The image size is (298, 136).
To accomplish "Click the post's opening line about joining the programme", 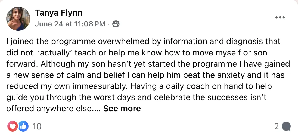I will 143,41.
